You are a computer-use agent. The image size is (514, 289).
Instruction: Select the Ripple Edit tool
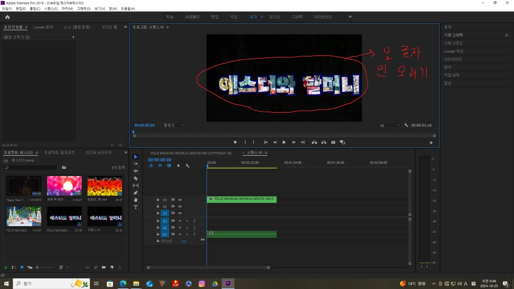point(136,171)
